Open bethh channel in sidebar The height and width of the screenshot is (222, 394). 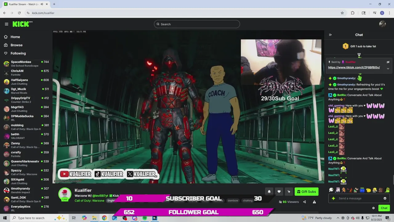26,136
